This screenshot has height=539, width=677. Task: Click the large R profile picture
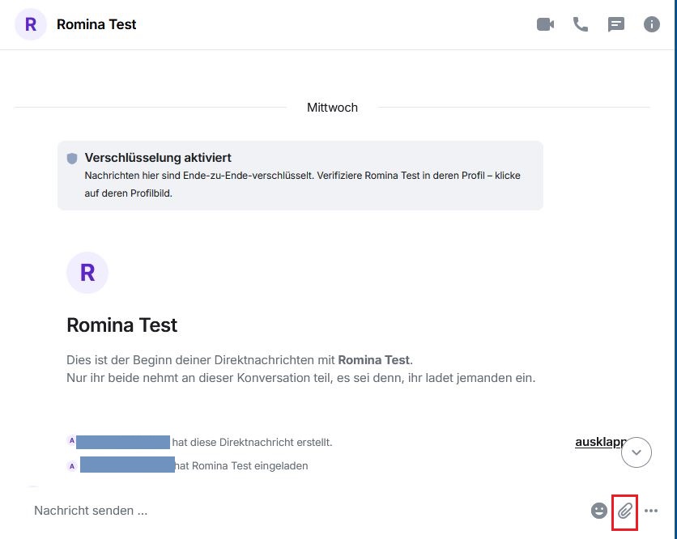pyautogui.click(x=87, y=272)
